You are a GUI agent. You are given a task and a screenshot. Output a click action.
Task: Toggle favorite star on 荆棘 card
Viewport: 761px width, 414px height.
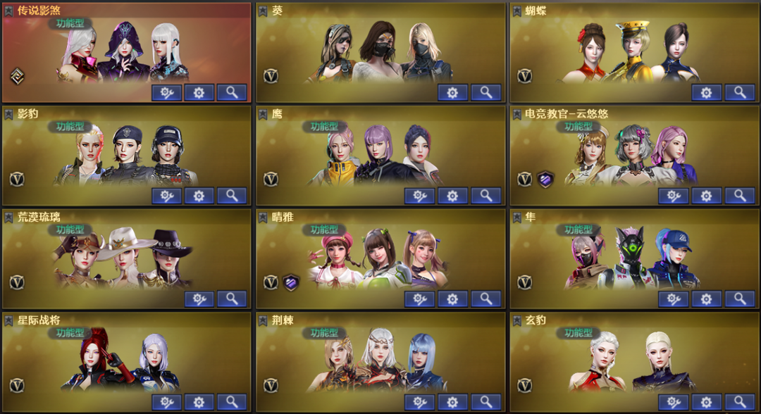point(263,320)
